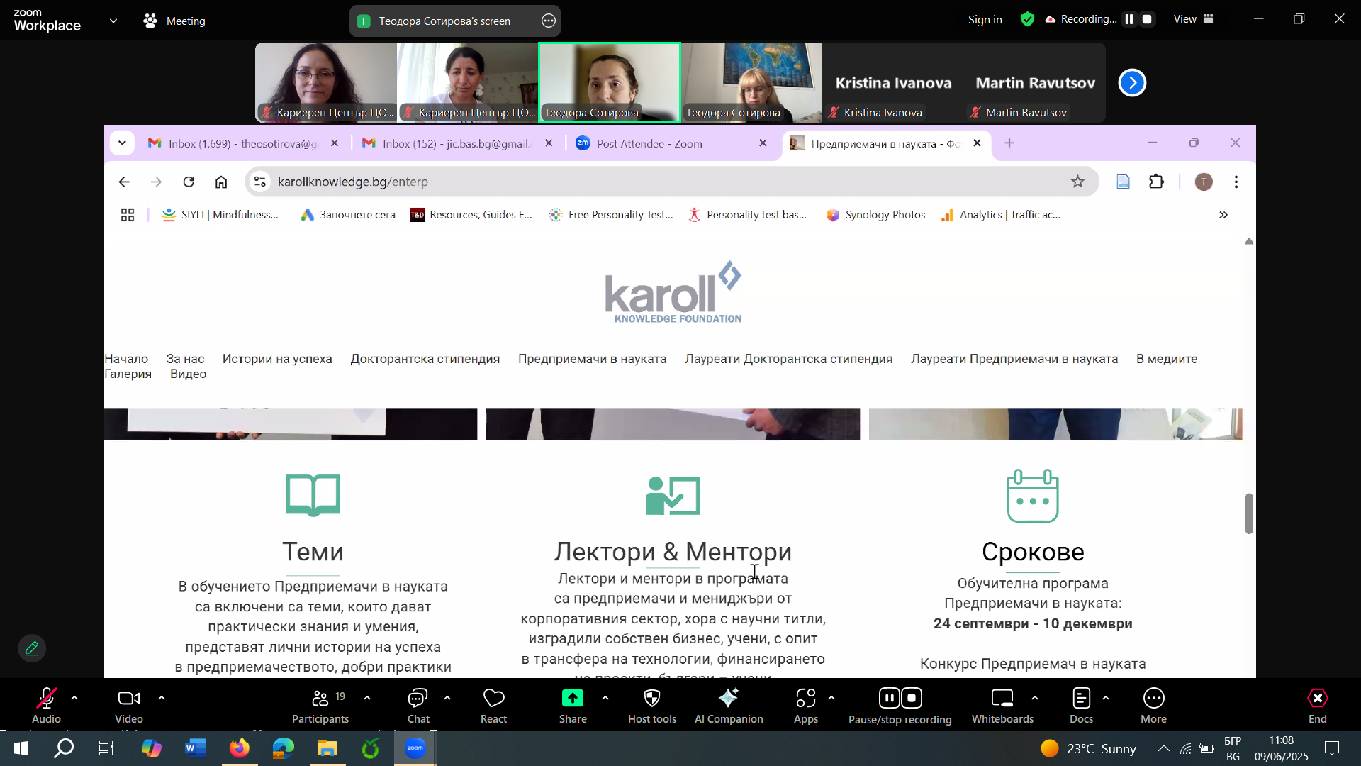Image resolution: width=1361 pixels, height=766 pixels.
Task: Open Докторантска стипендия menu item
Action: [425, 359]
